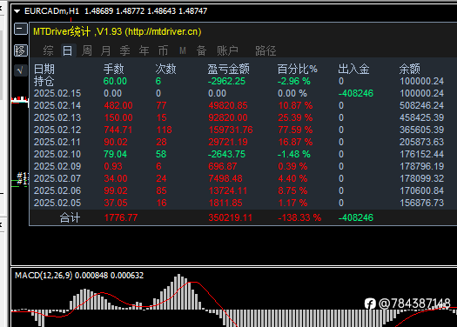
Task: Select the 2025.02.15 date row
Action: (x=57, y=93)
